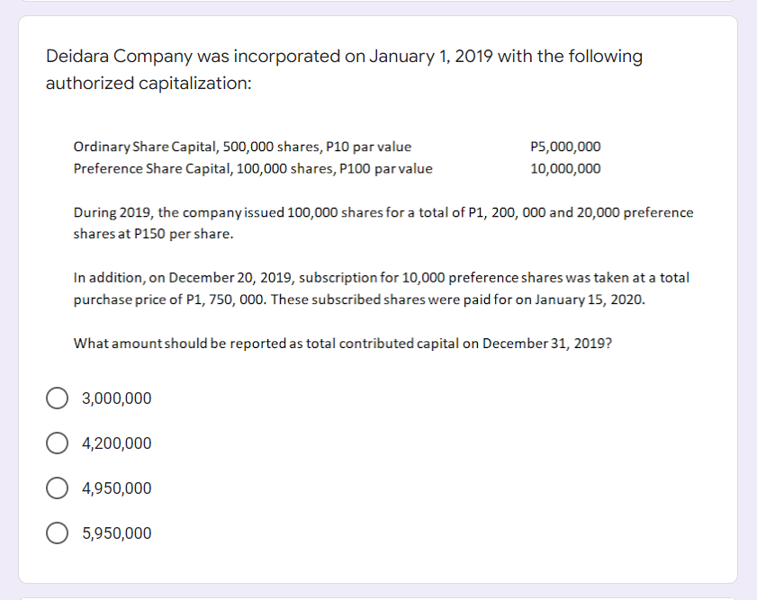The width and height of the screenshot is (757, 600).
Task: Select the 5,950,000 answer option
Action: (57, 533)
